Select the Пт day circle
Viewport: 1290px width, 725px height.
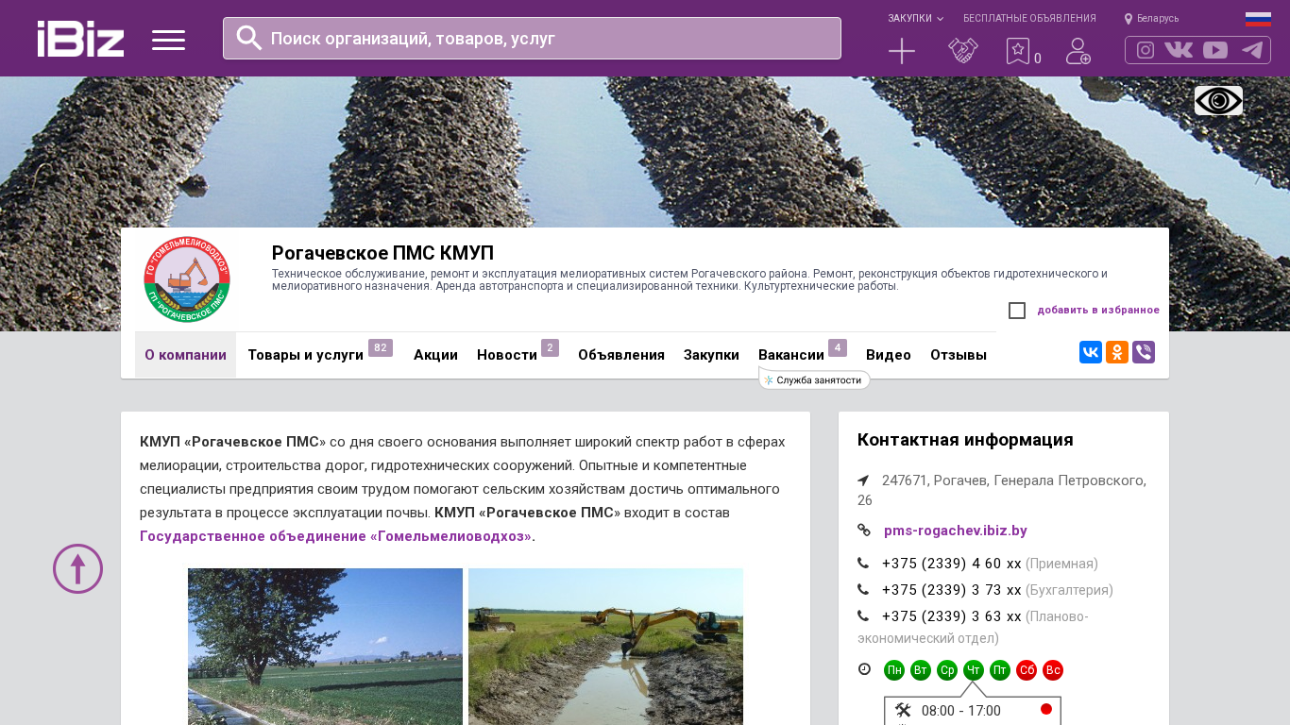1000,670
